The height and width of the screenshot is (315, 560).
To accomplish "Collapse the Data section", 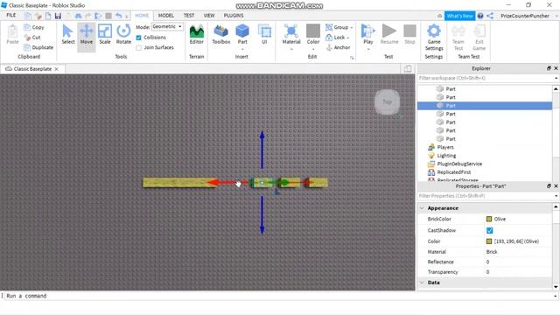I will [422, 282].
